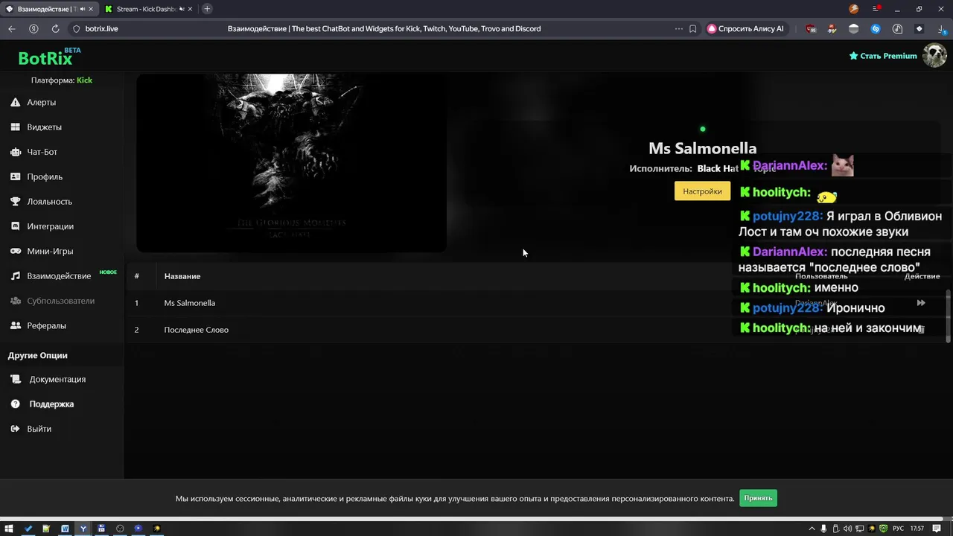This screenshot has height=536, width=953.
Task: Click the Платформа: Kick label
Action: [62, 80]
